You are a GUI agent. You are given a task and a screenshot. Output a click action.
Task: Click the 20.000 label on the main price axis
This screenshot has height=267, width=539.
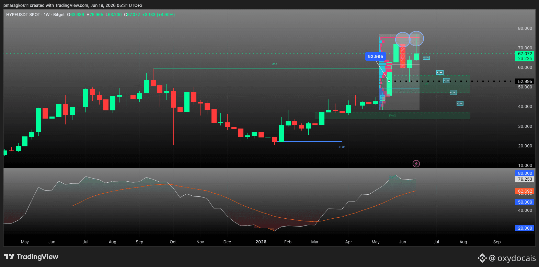tap(525, 146)
